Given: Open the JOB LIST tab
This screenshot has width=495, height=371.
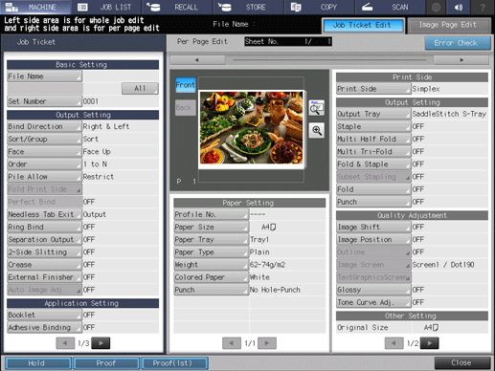Looking at the screenshot, I should 105,7.
